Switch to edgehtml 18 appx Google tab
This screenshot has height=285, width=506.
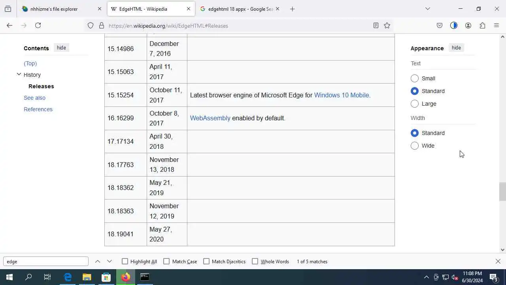tap(239, 9)
